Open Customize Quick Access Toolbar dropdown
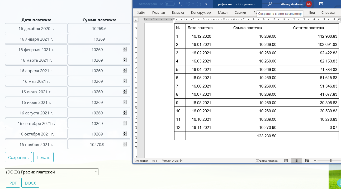The image size is (341, 189). [206, 4]
